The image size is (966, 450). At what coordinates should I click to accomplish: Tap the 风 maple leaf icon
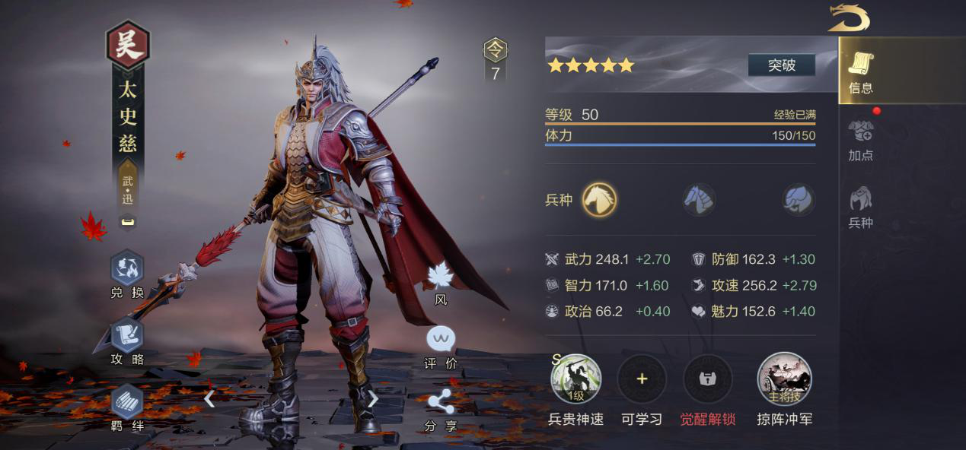(x=441, y=275)
